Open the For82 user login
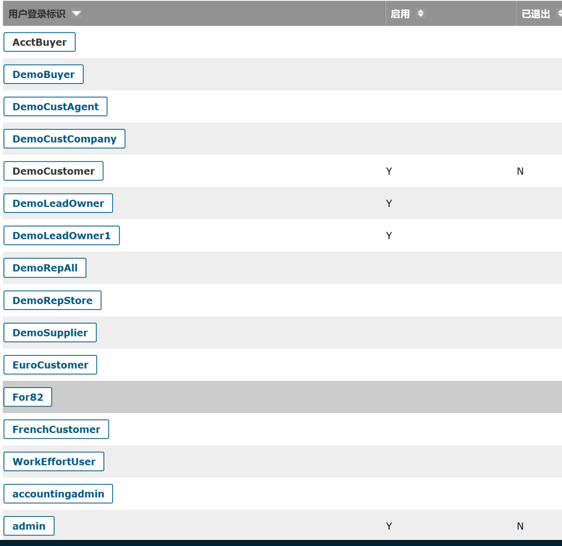 tap(28, 397)
